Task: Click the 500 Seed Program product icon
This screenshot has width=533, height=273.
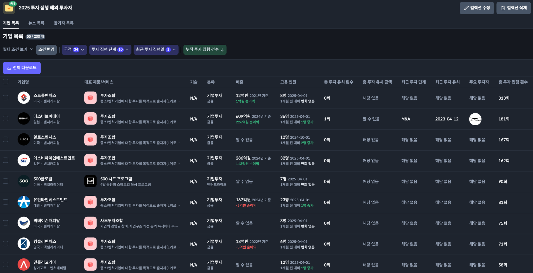Action: [90, 181]
